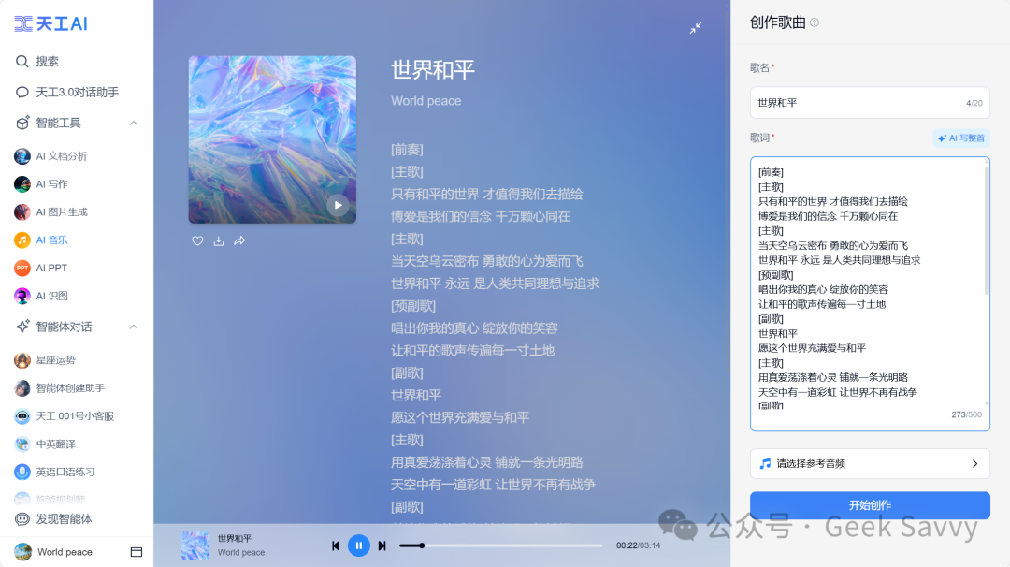Screen dimensions: 1010x567
Task: Click 开始创作 button
Action: click(x=870, y=505)
